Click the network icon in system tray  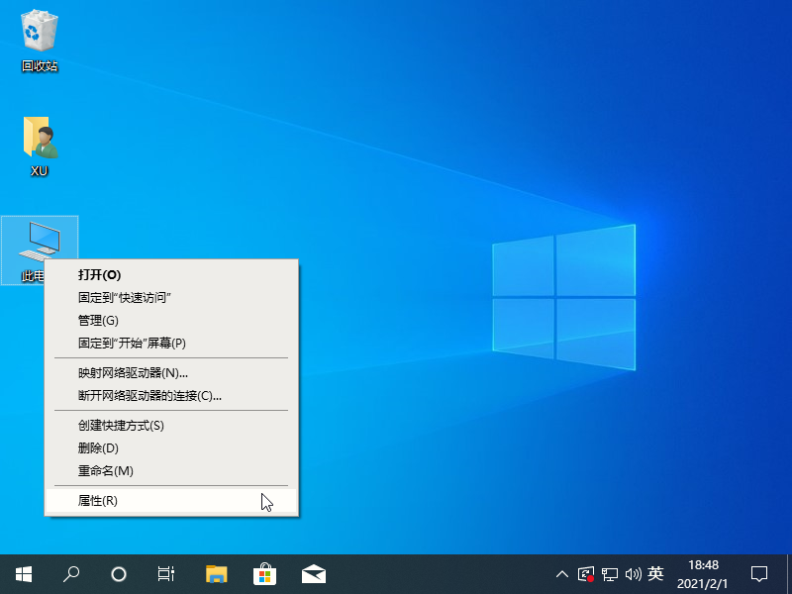click(x=611, y=573)
